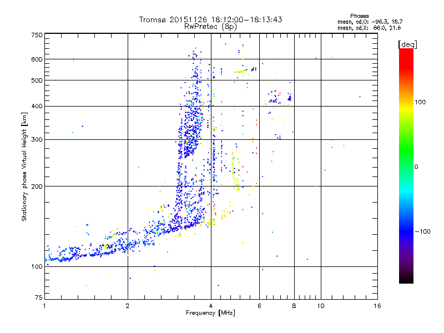This screenshot has width=444, height=333.
Task: Click the x-axis tick label '8'
Action: pyautogui.click(x=294, y=306)
